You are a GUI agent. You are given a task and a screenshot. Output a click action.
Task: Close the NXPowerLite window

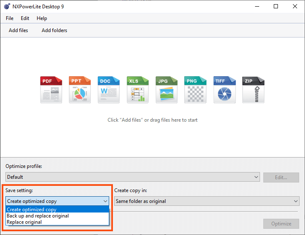coord(295,6)
